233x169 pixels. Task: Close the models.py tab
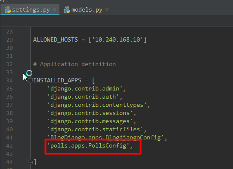click(107, 9)
